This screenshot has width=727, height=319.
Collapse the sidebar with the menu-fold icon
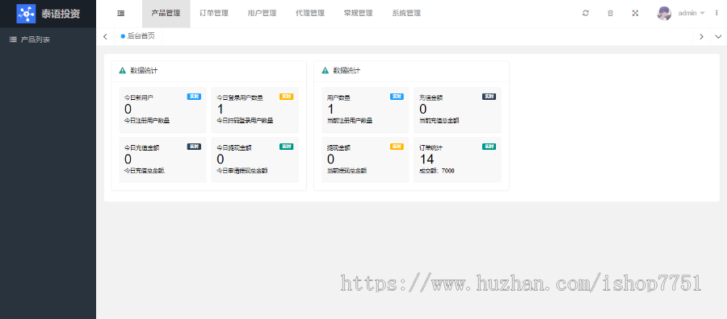(x=120, y=14)
